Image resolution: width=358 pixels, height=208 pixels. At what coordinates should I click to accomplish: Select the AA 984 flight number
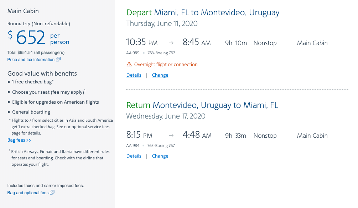[133, 146]
